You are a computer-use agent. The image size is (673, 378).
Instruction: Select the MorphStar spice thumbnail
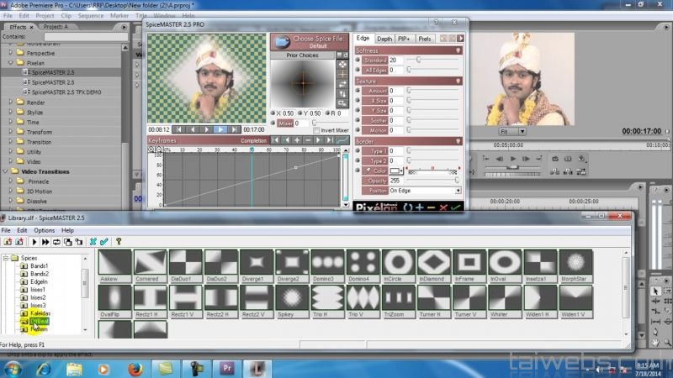[577, 263]
